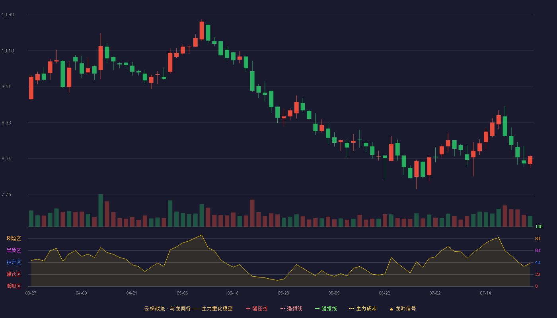The height and width of the screenshot is (318, 557).
Task: Select the 建仓区 zone label
Action: coord(14,274)
